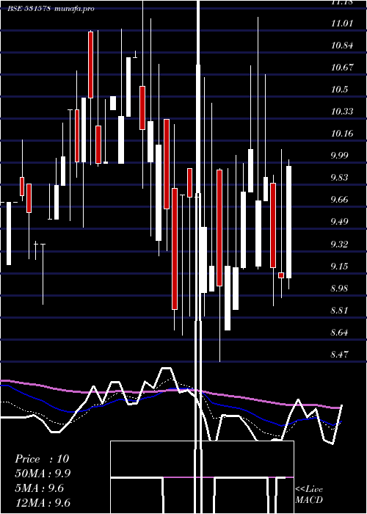Click the 10.67 price axis label
This screenshot has height=514, width=367.
point(342,68)
